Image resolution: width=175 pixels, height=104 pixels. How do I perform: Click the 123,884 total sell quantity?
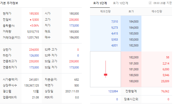pos(113,91)
